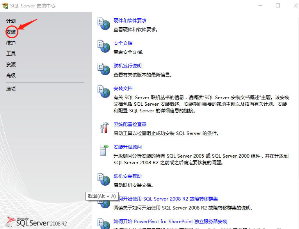Click the text 查看有关该版本的最新信息。
299x229 pixels.
point(142,75)
